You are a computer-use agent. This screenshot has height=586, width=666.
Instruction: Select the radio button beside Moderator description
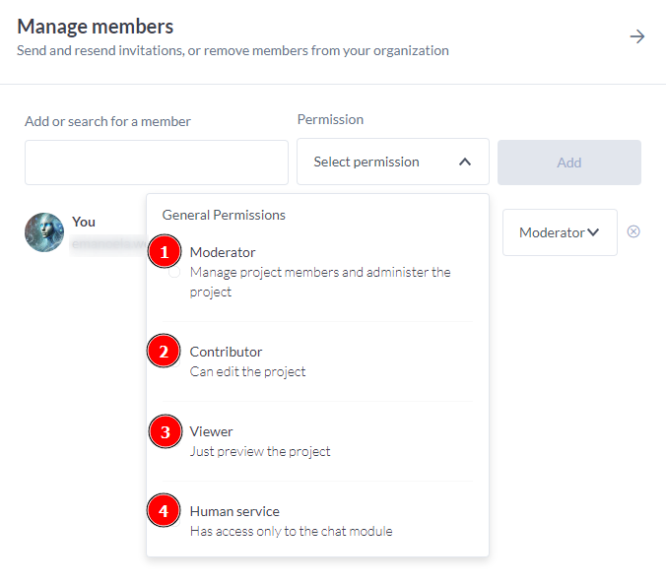tap(174, 272)
